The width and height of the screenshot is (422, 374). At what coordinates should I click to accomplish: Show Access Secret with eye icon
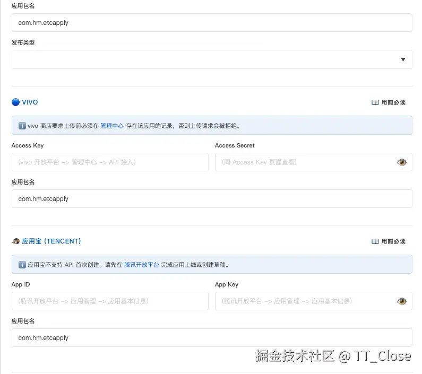coord(401,162)
